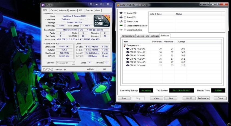Click the processor name Intel Core i7 Extreme 980X
Image resolution: width=231 pixels, height=126 pixels.
(x=74, y=16)
